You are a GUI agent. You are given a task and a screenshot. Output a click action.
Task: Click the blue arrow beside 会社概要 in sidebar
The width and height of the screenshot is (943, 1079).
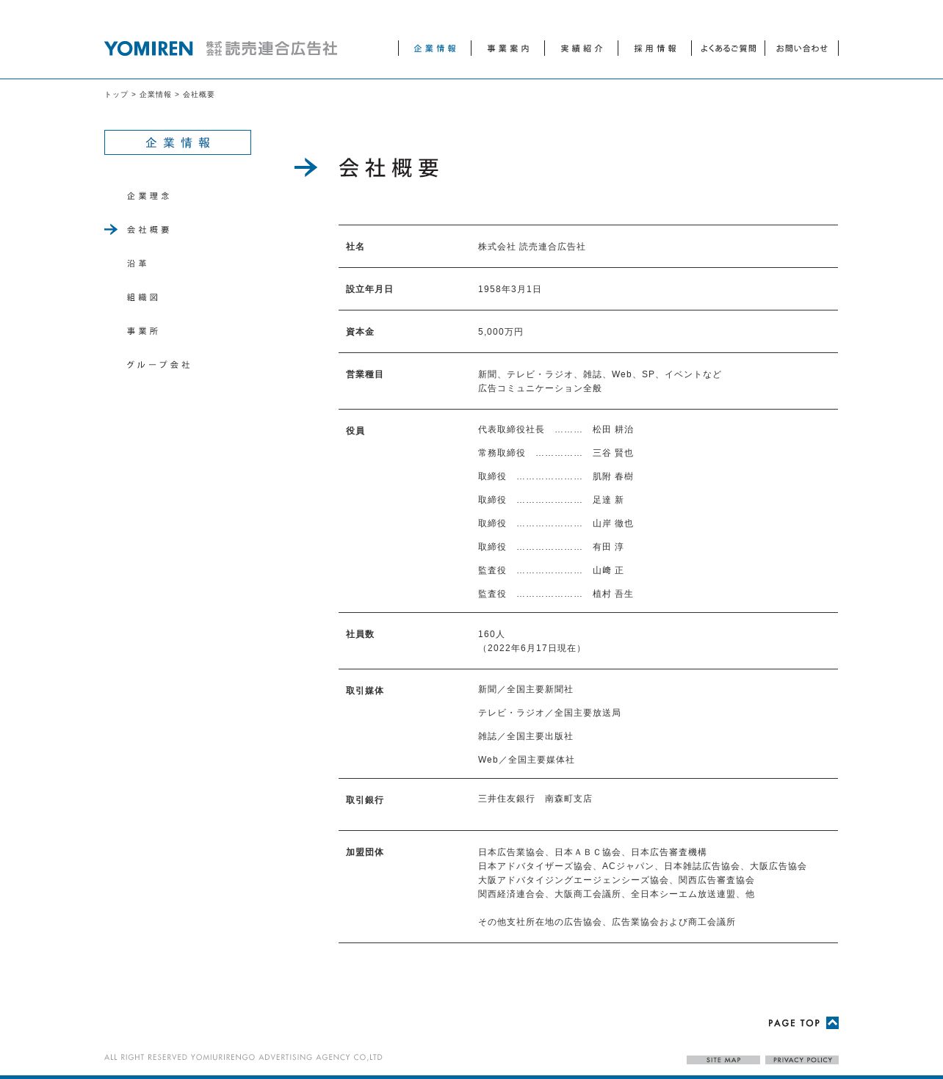111,230
